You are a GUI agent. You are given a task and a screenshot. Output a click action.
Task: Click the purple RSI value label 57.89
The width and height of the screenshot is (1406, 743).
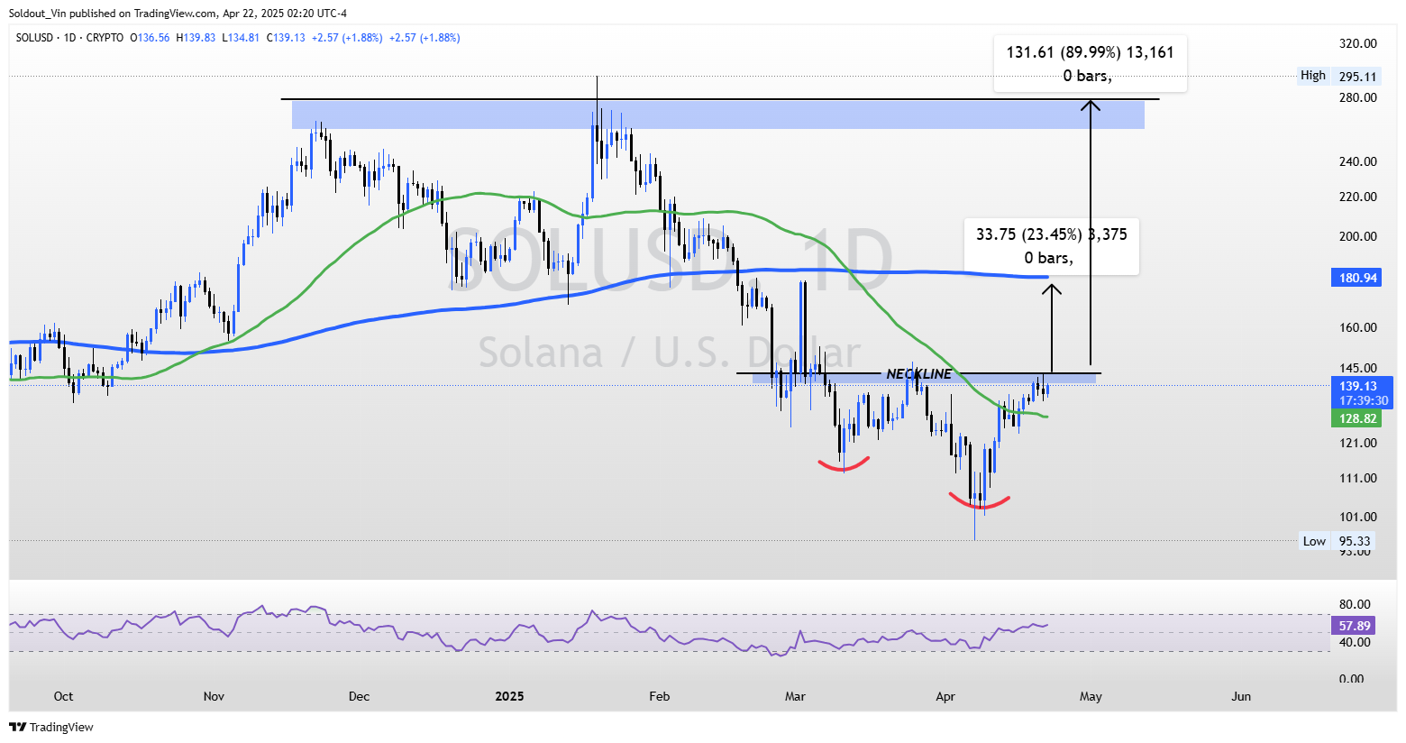[1355, 626]
